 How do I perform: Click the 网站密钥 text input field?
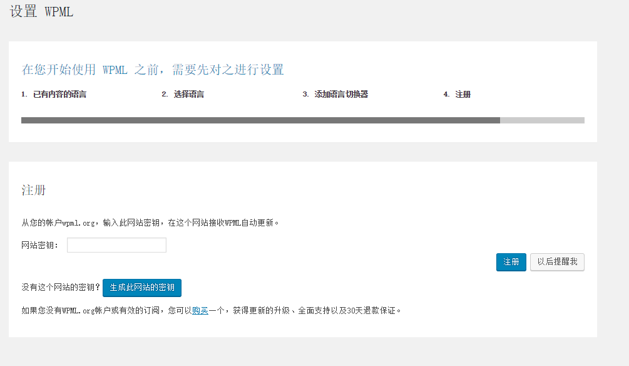pos(116,245)
